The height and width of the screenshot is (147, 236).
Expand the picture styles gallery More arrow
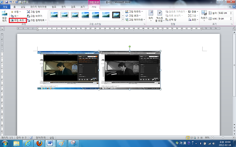(x=123, y=20)
